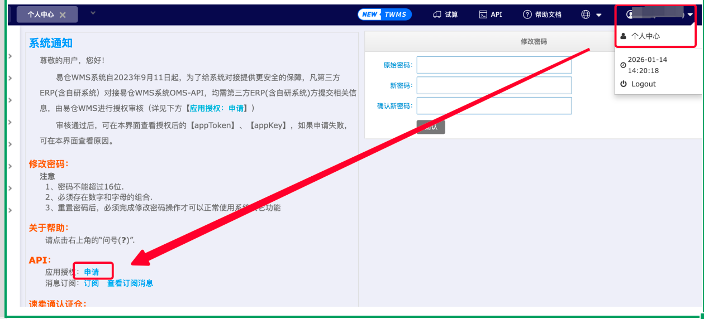
Task: Click the power icon beside Logout
Action: 624,84
